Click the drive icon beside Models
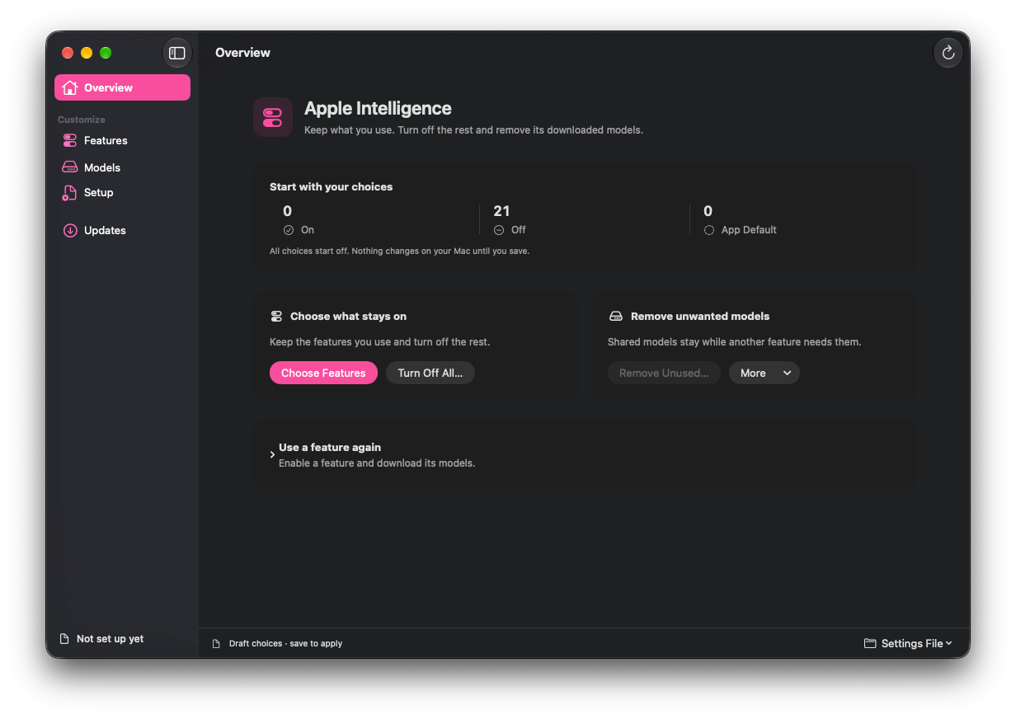Image resolution: width=1016 pixels, height=719 pixels. coord(70,167)
